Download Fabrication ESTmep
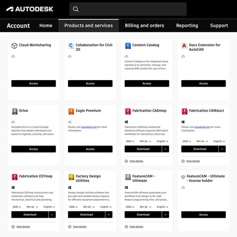This screenshot has height=237, width=237. pos(30,215)
